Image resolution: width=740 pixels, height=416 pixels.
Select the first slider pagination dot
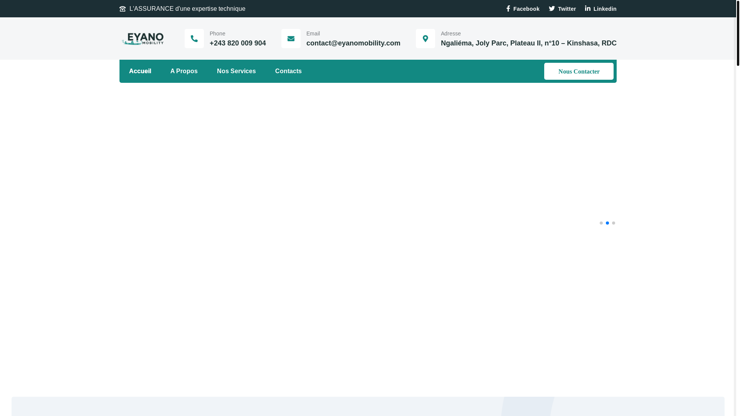pos(601,223)
